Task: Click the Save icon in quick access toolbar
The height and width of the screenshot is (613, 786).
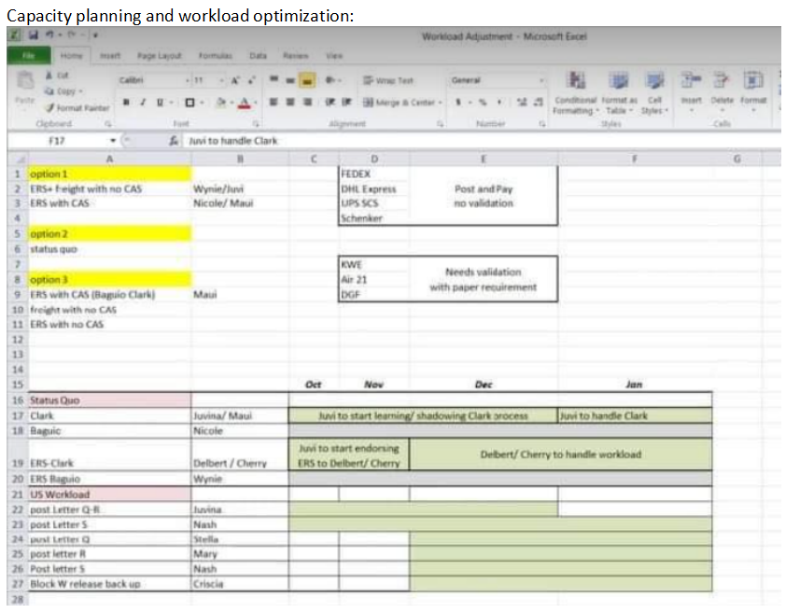Action: [33, 35]
